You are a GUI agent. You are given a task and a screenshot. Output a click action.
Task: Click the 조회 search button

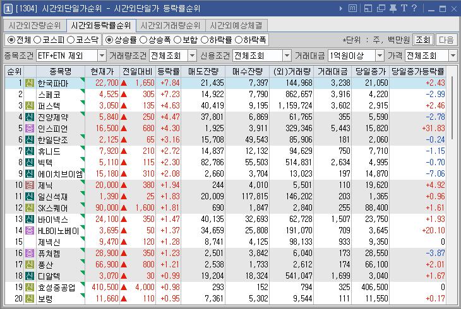[x=423, y=40]
